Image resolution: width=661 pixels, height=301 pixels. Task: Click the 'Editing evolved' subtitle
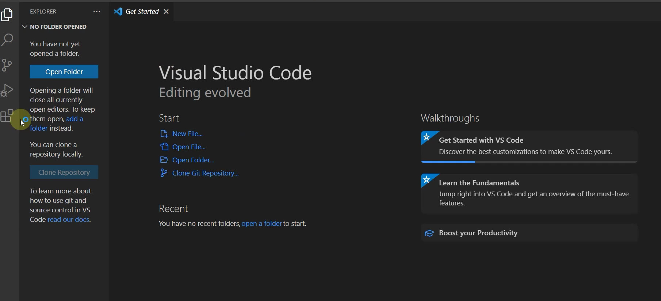(x=205, y=93)
